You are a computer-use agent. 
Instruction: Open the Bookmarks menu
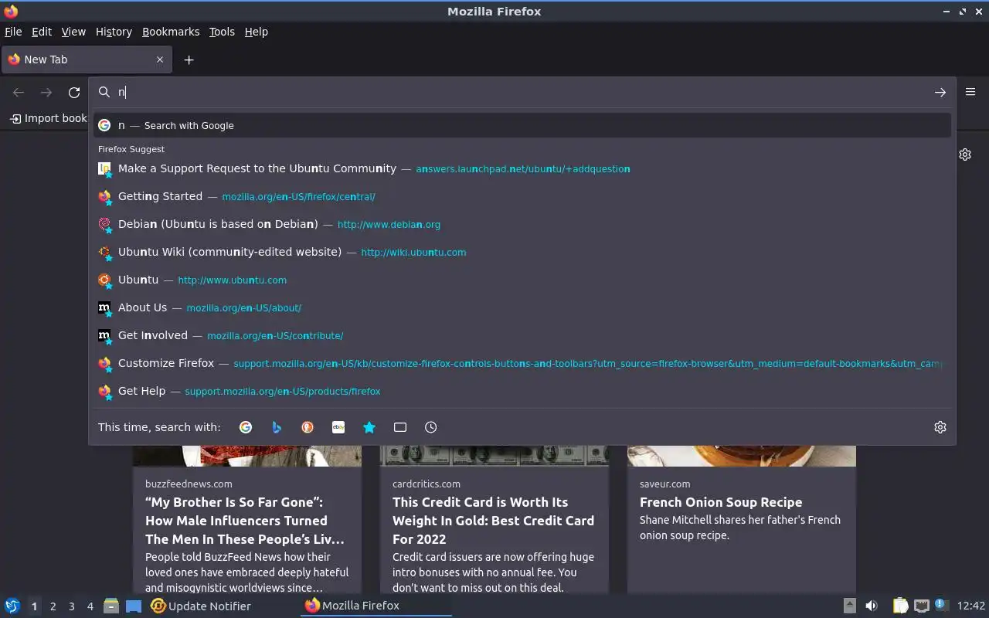coord(171,32)
